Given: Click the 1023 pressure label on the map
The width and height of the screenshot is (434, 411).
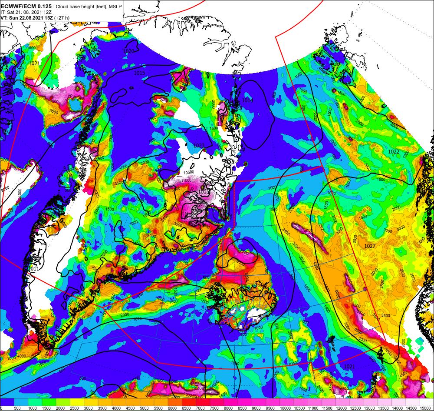Looking at the screenshot, I should [x=199, y=145].
